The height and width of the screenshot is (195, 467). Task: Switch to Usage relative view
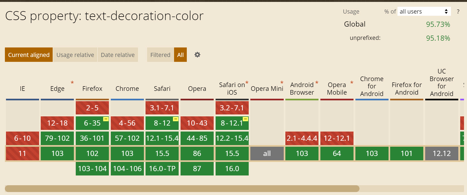[x=75, y=55]
